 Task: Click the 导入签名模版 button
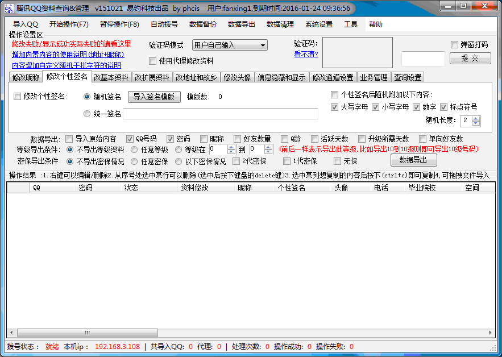point(154,97)
